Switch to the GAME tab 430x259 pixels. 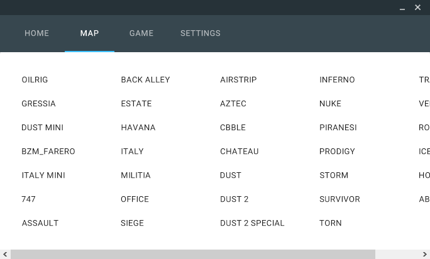click(141, 33)
